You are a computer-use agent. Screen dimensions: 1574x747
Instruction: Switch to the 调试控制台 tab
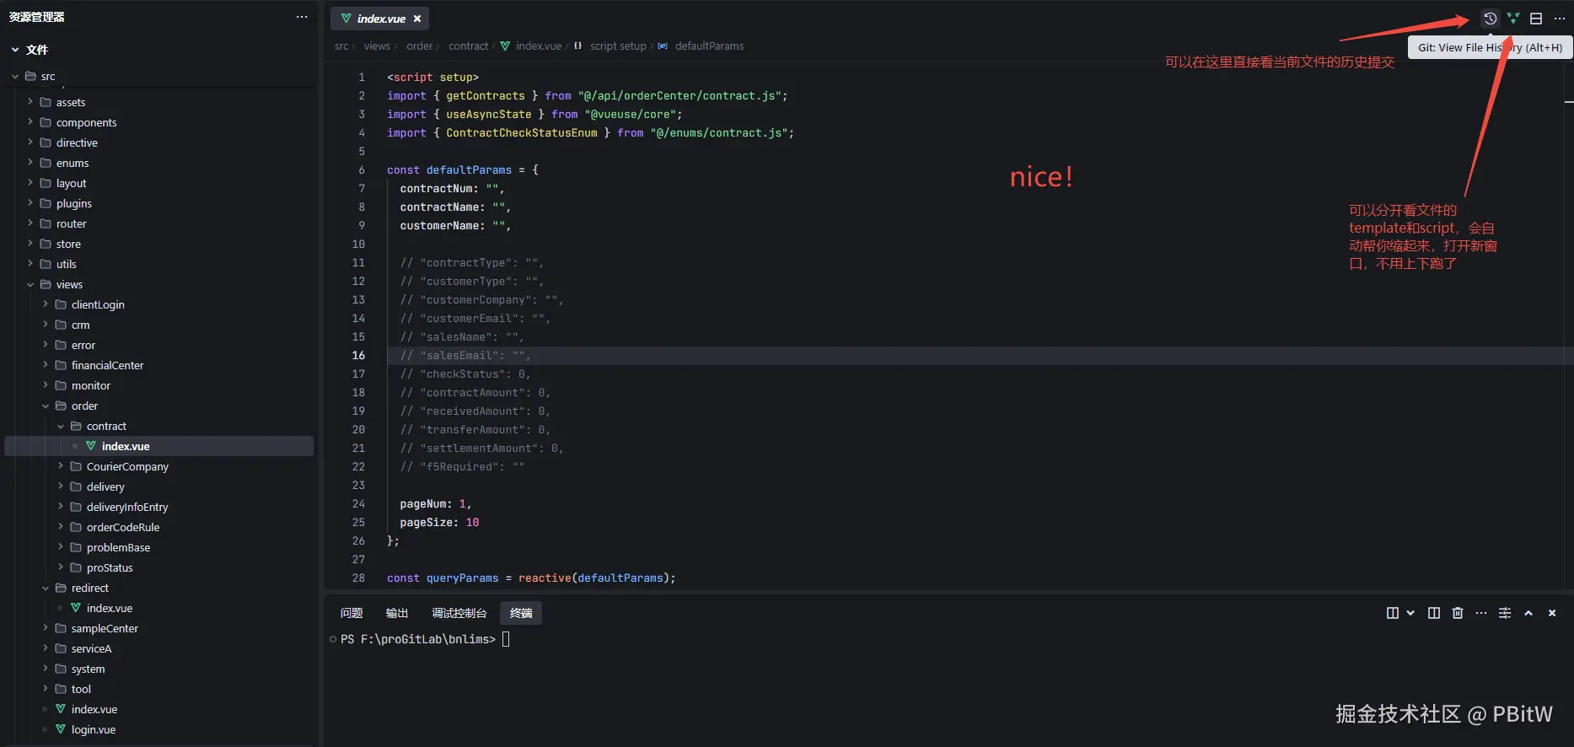(459, 613)
